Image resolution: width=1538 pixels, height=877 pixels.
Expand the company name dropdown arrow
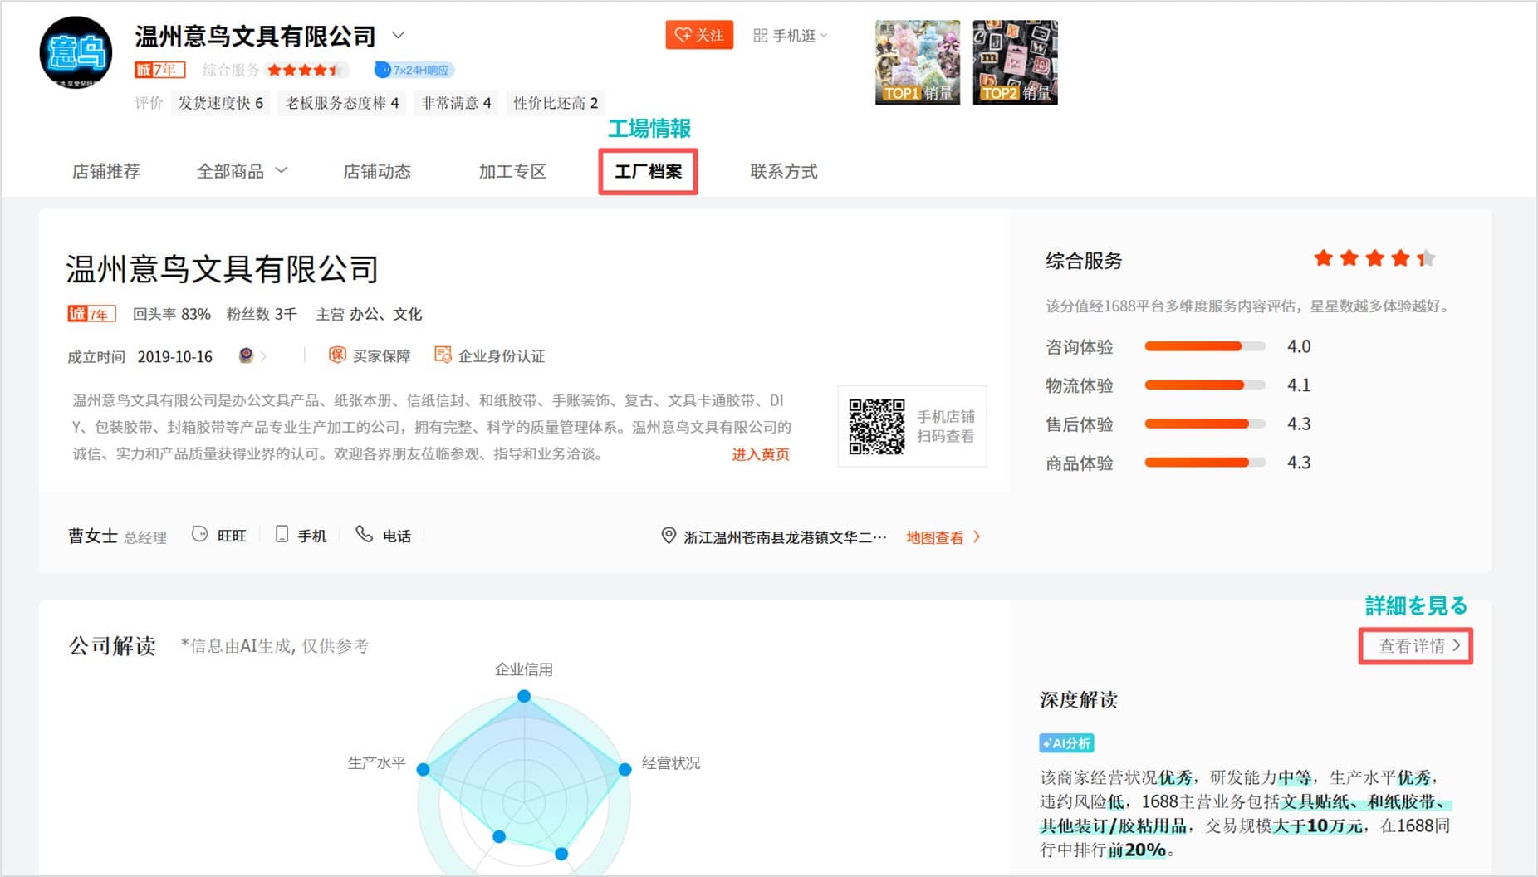(x=398, y=35)
